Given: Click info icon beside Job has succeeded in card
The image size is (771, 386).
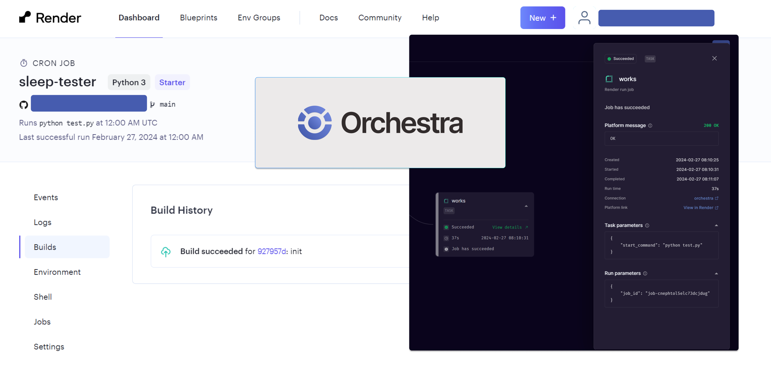Looking at the screenshot, I should [446, 249].
